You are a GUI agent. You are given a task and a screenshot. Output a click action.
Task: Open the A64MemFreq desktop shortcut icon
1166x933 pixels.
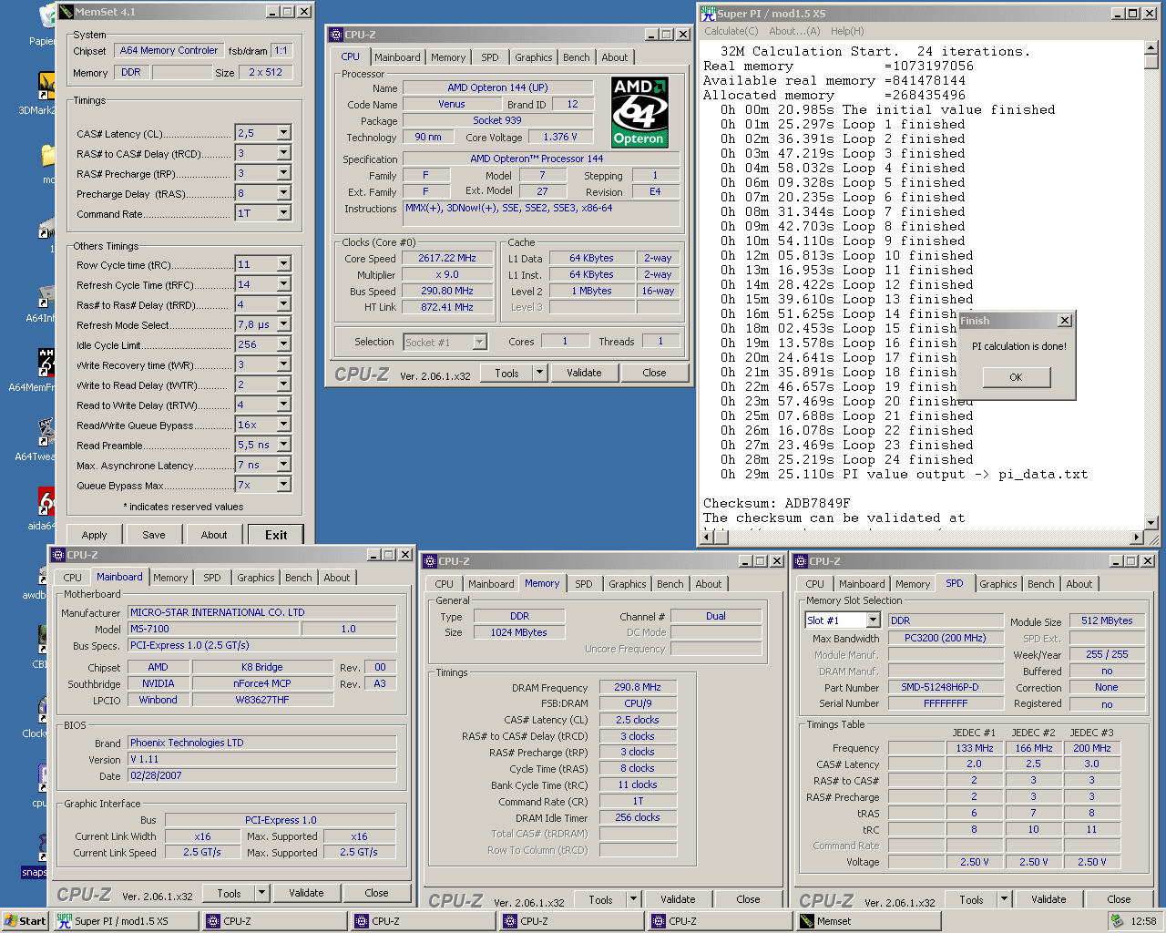(46, 362)
